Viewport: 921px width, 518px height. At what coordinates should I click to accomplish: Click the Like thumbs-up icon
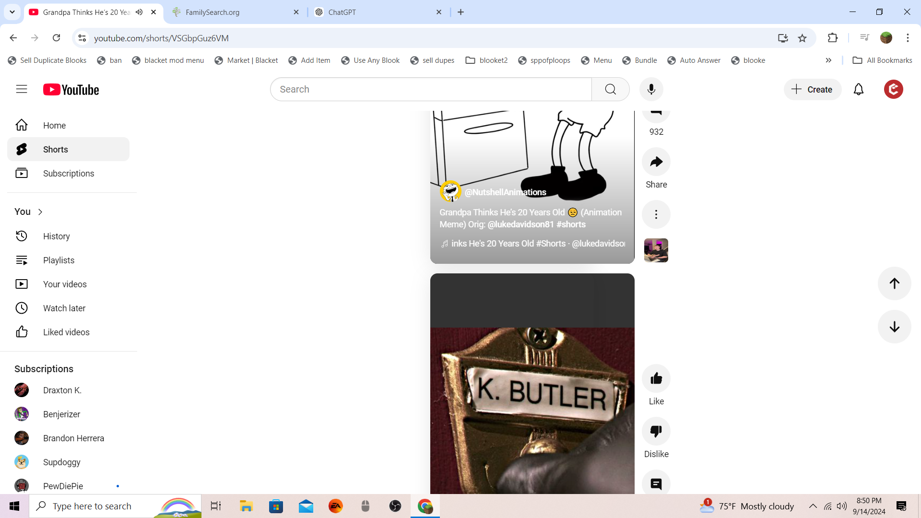coord(656,379)
